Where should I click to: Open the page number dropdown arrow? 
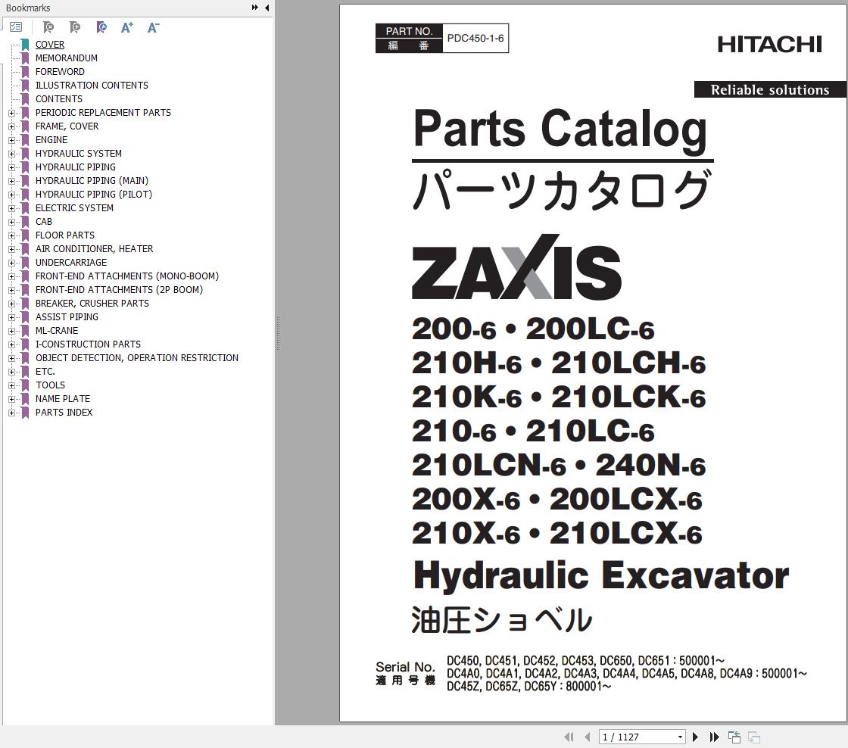tap(680, 737)
